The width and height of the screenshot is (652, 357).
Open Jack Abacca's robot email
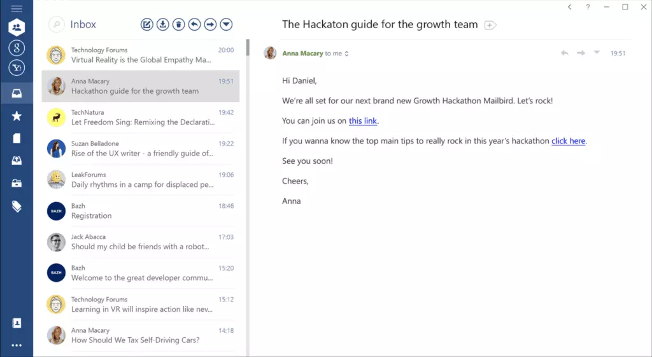pyautogui.click(x=141, y=242)
